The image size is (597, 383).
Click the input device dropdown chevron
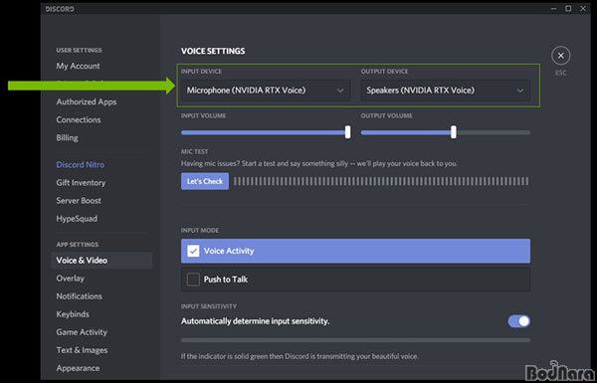(340, 91)
